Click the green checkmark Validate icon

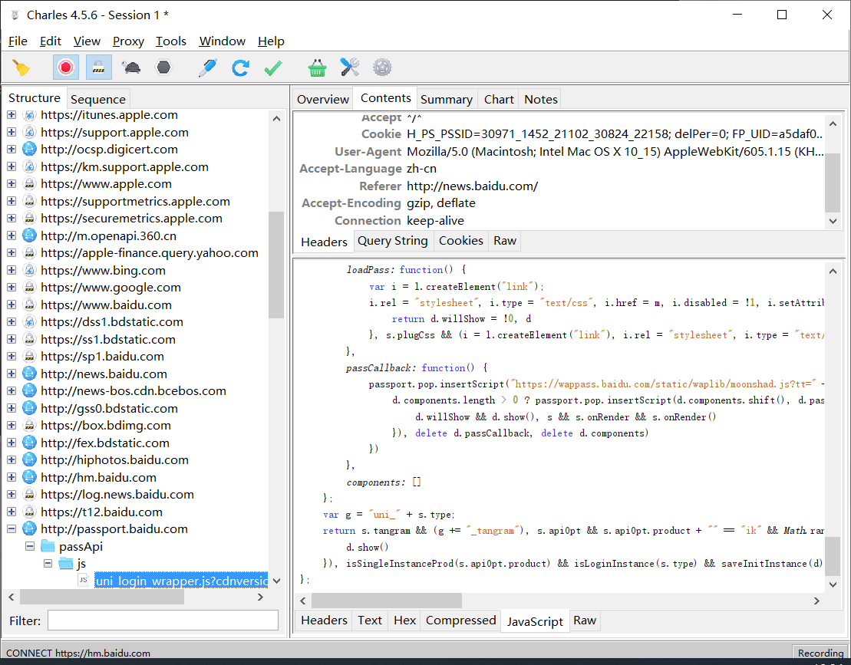pyautogui.click(x=272, y=67)
